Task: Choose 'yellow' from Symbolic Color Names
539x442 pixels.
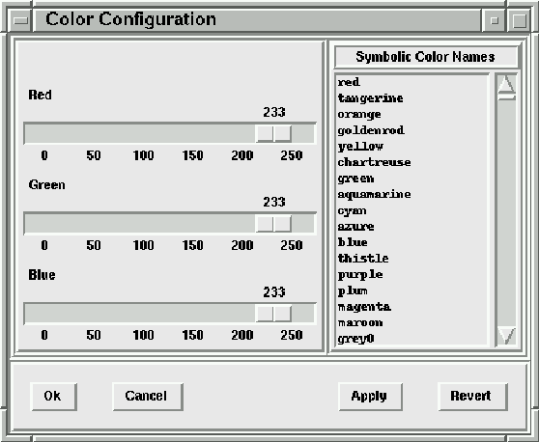Action: 411,147
